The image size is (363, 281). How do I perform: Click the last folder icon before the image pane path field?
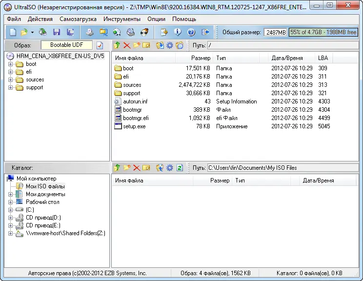[x=180, y=45]
